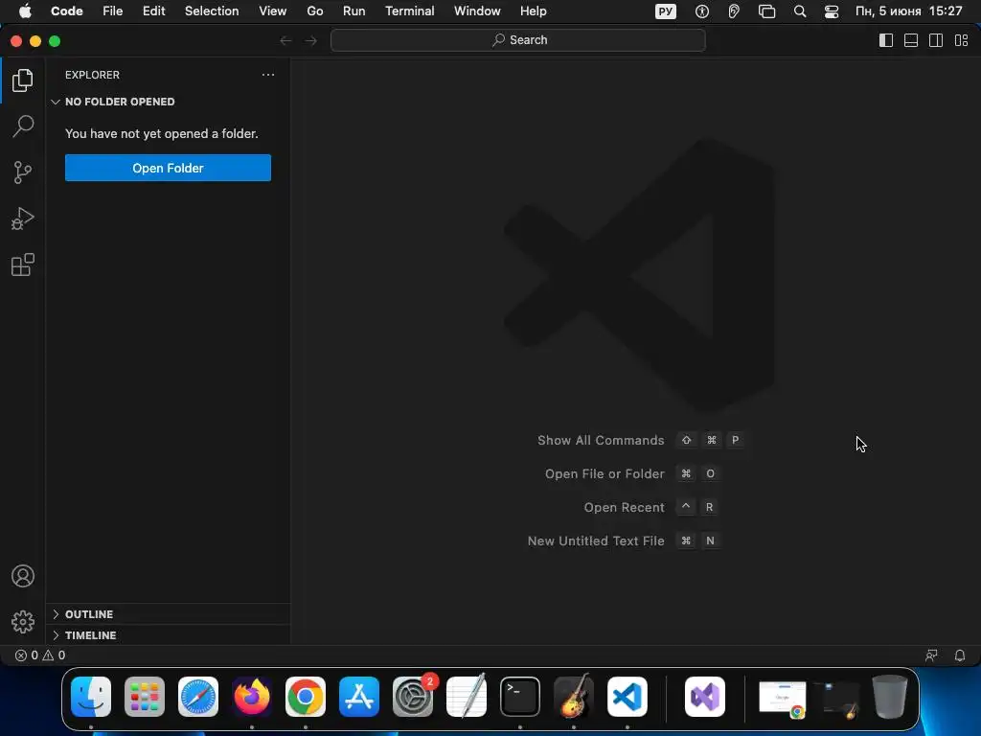Open the File menu
Screen dimensions: 981x736
coord(113,11)
